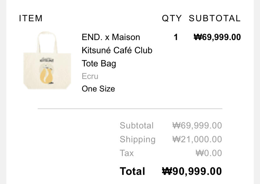Click the ITEM column header
Image resolution: width=260 pixels, height=184 pixels.
(x=31, y=18)
